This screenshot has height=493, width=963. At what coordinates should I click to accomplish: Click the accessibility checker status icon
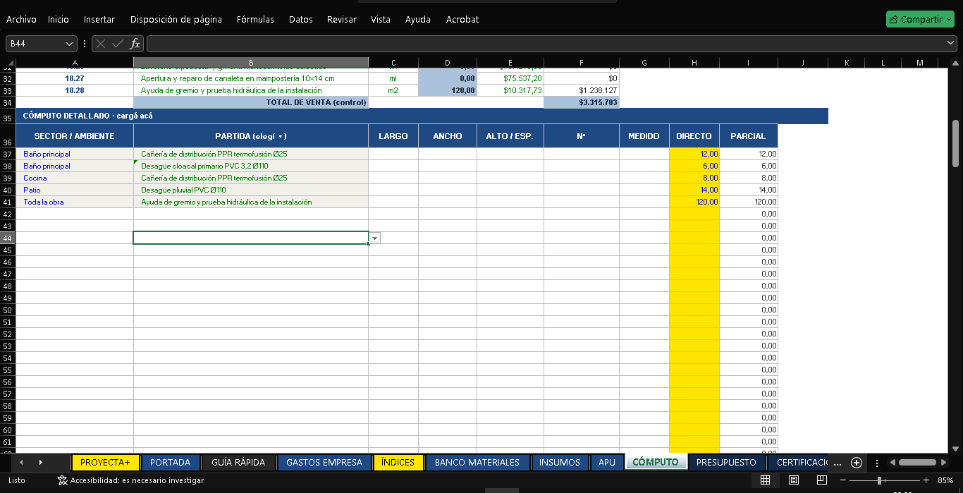[63, 480]
